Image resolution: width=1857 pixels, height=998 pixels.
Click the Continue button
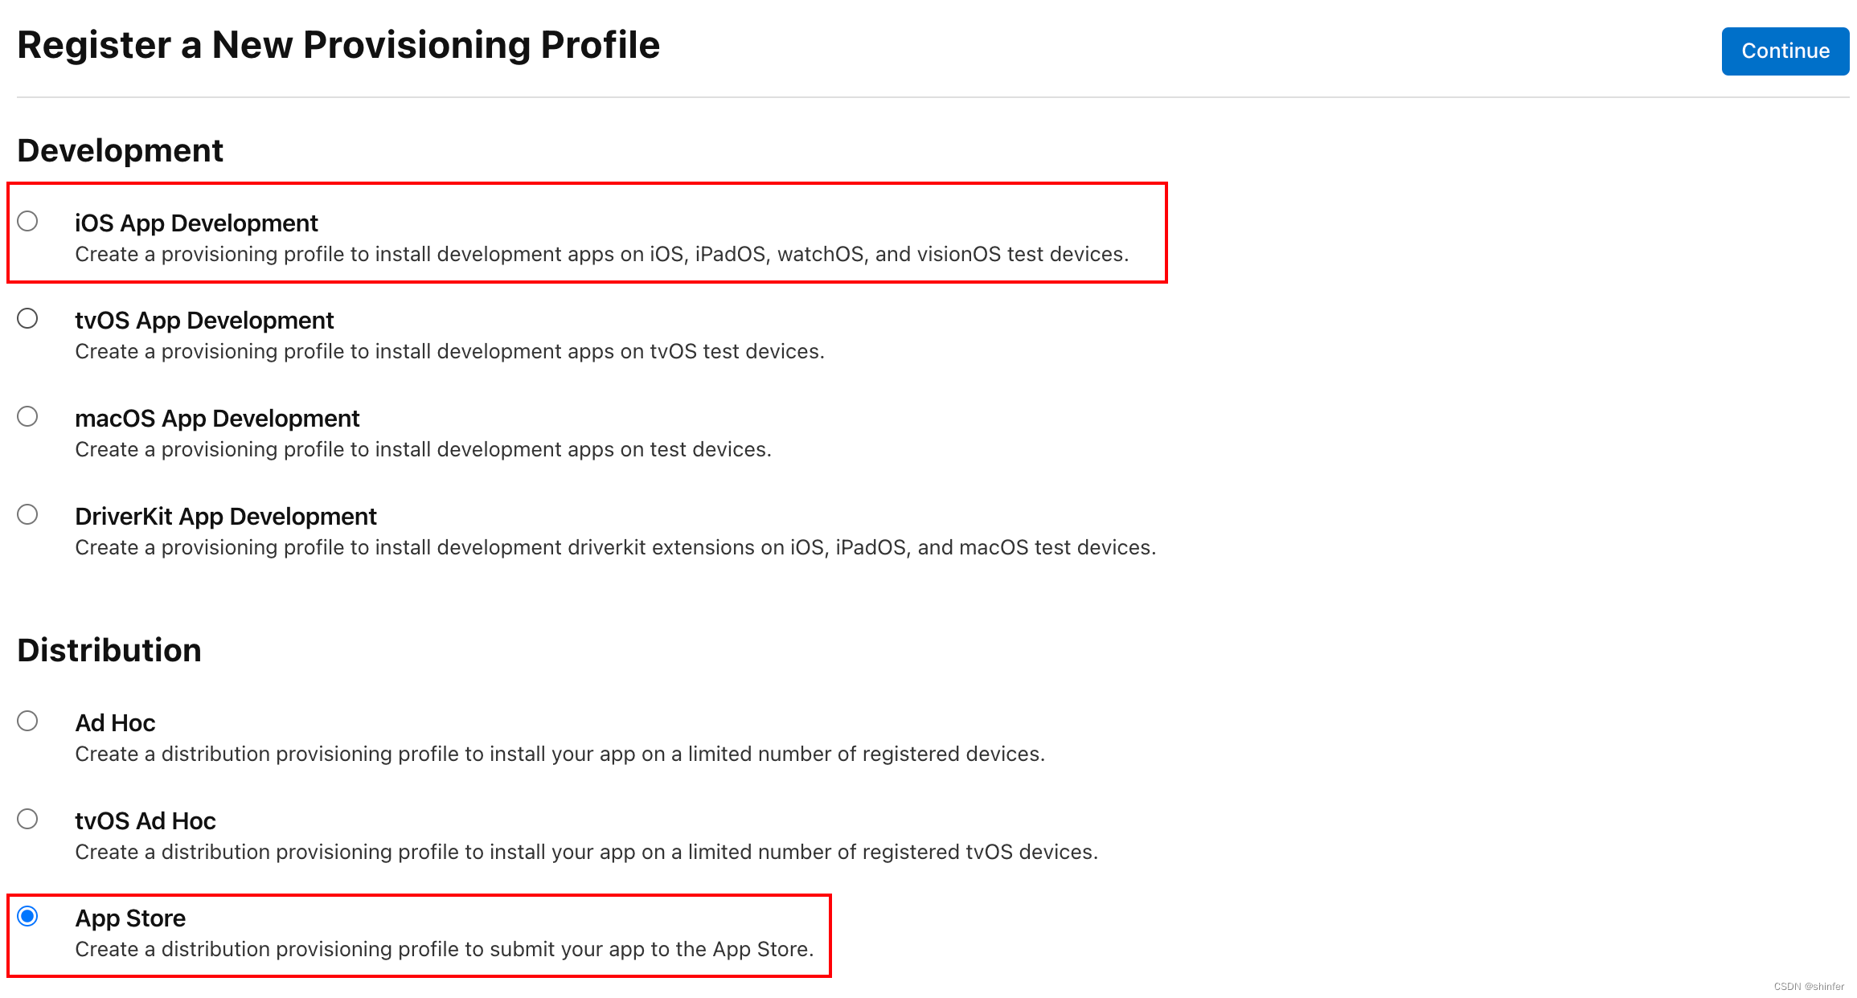coord(1785,51)
